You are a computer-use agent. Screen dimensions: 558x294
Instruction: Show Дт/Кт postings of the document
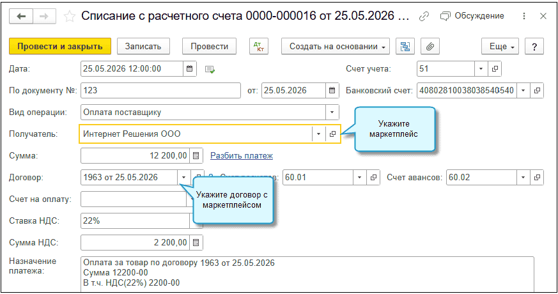click(x=259, y=46)
